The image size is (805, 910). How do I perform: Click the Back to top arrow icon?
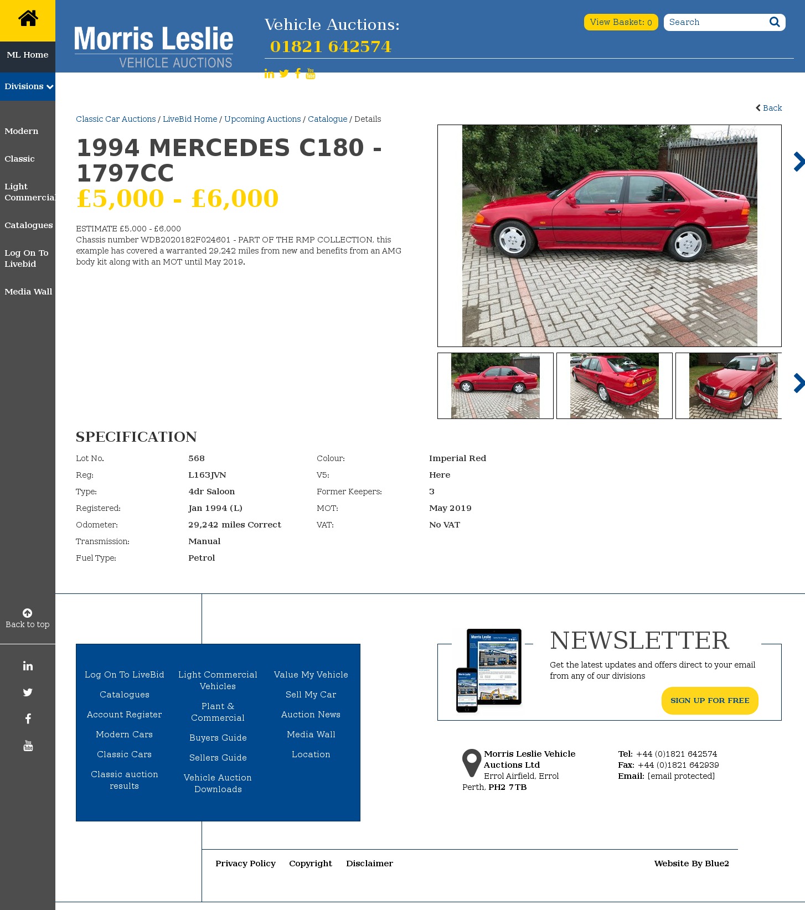(x=27, y=613)
